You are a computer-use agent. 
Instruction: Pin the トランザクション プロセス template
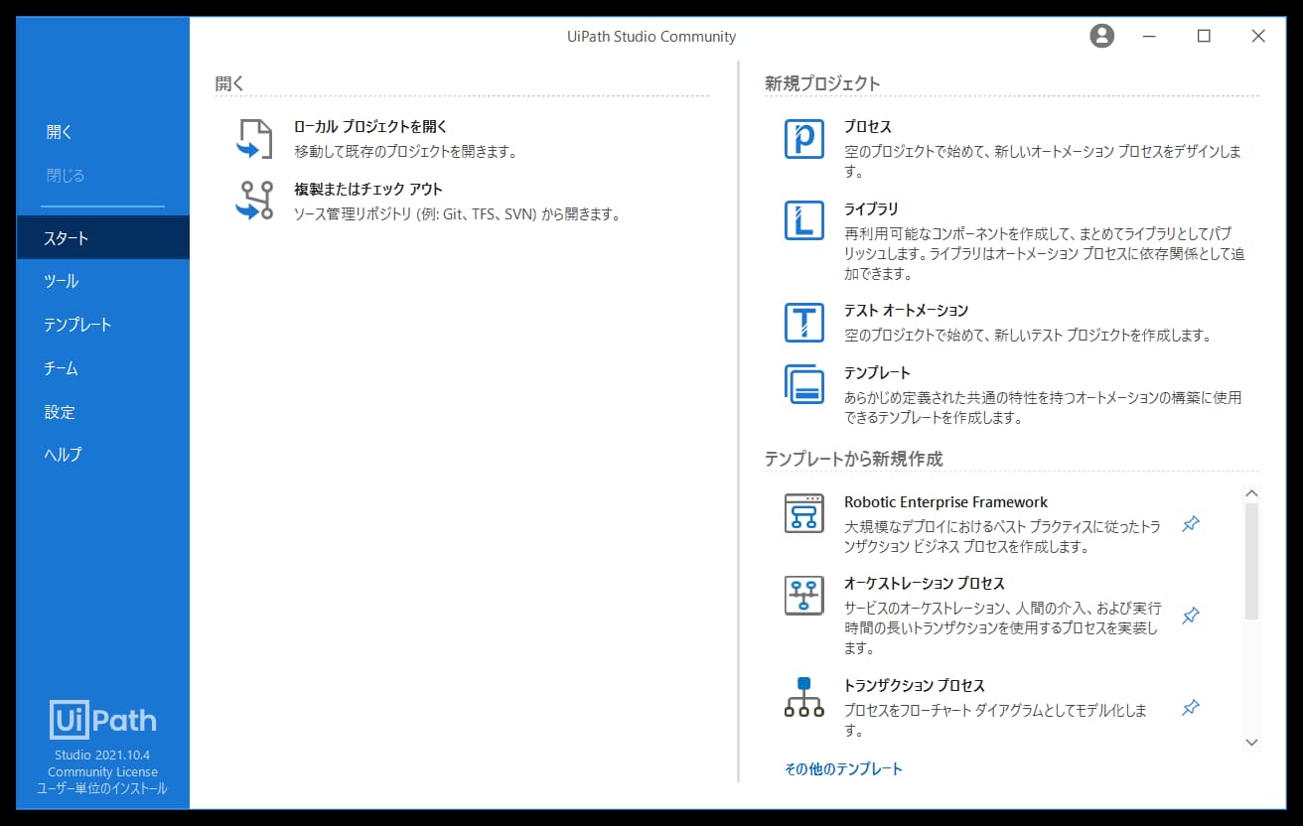1191,708
